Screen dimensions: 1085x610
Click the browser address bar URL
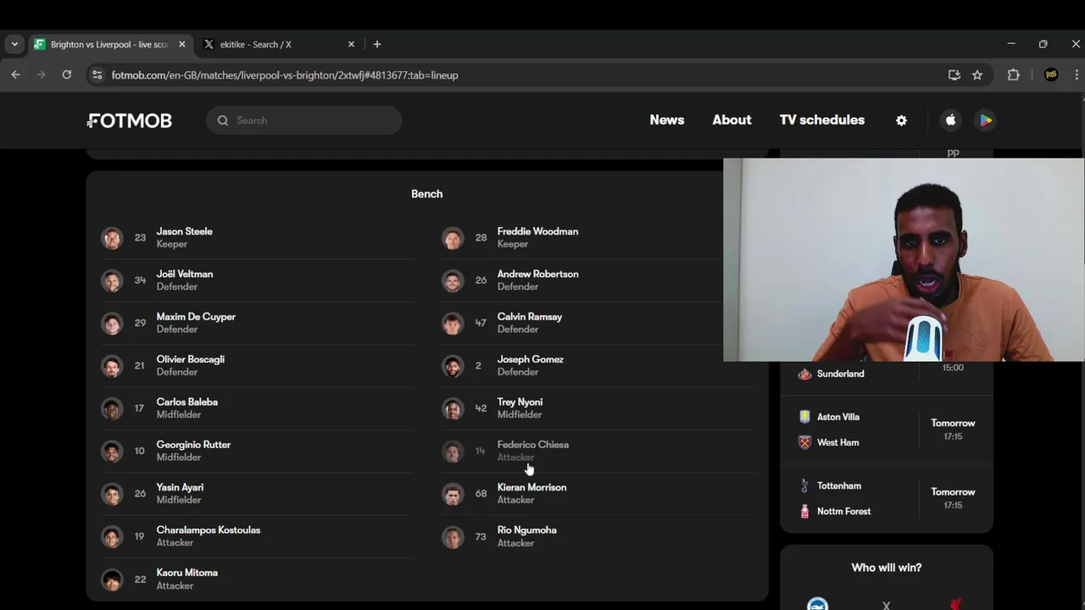(x=285, y=75)
